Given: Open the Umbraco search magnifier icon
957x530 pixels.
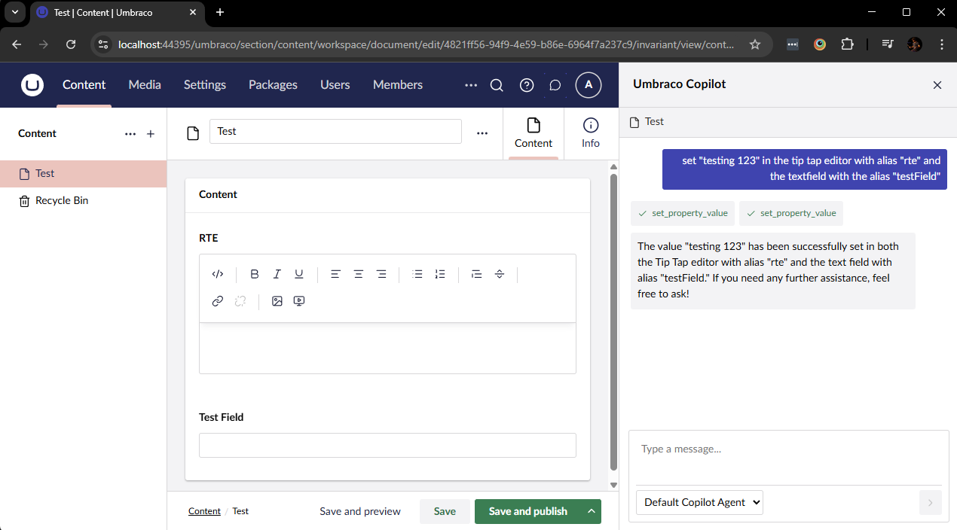Looking at the screenshot, I should click(x=497, y=85).
